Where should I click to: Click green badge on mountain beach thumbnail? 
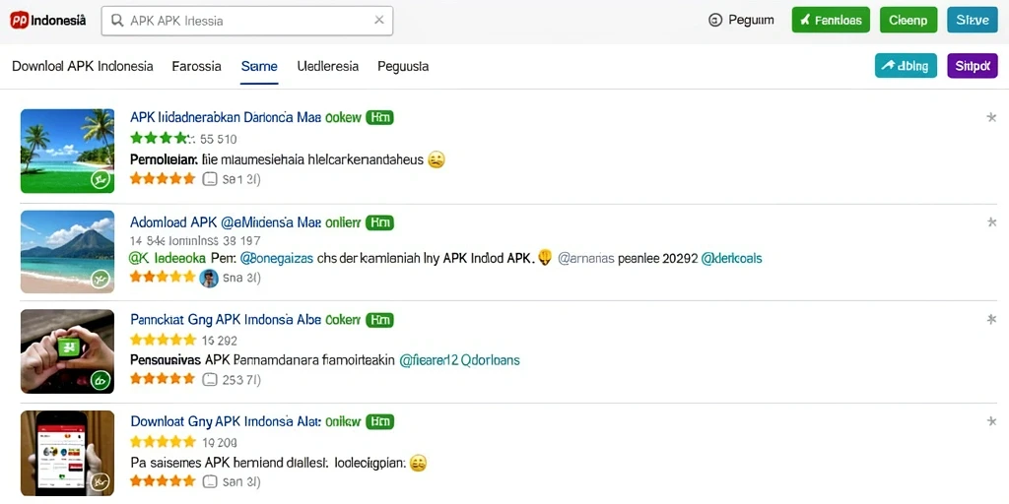pos(100,280)
